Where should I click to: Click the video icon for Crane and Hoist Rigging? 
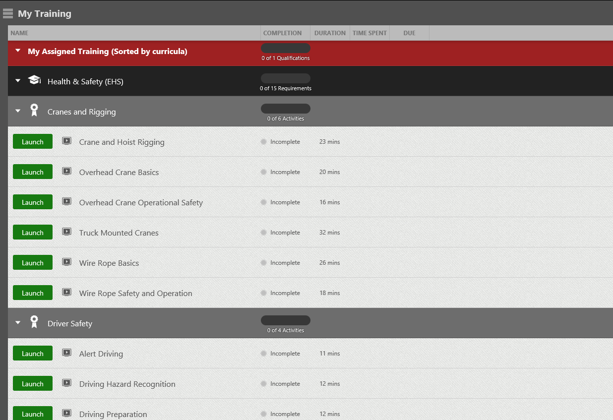(x=67, y=141)
